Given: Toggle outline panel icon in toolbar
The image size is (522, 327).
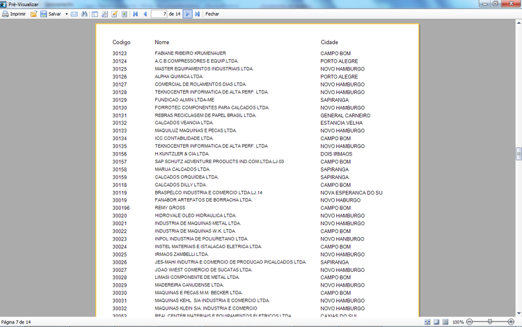Looking at the screenshot, I should click(x=95, y=14).
